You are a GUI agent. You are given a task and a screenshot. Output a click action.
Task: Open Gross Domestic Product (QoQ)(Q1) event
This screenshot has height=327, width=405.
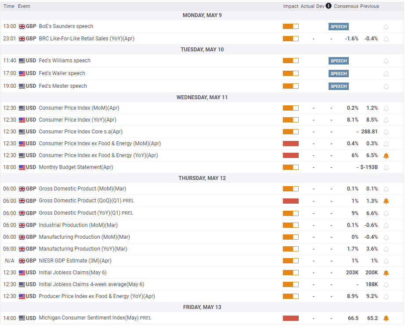coord(80,201)
